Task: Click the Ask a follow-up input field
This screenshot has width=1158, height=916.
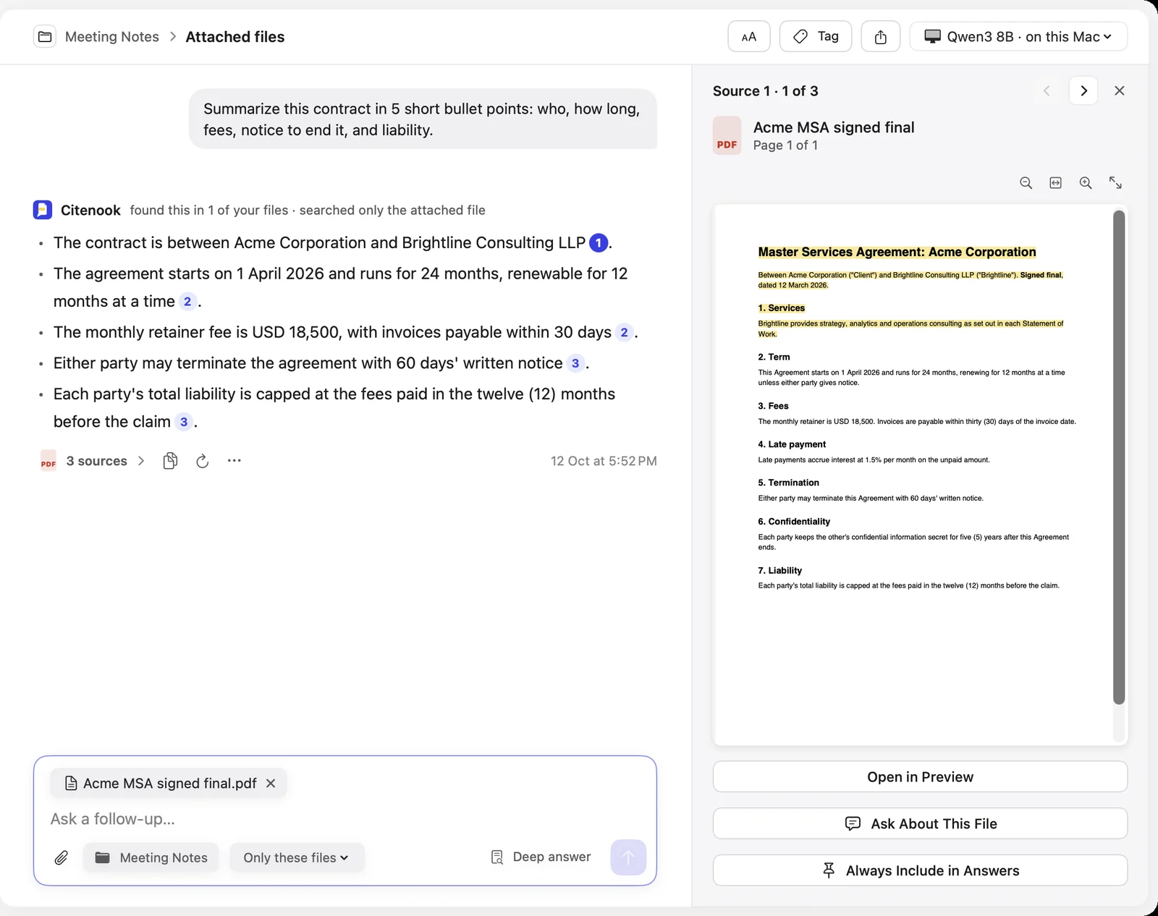Action: [345, 819]
